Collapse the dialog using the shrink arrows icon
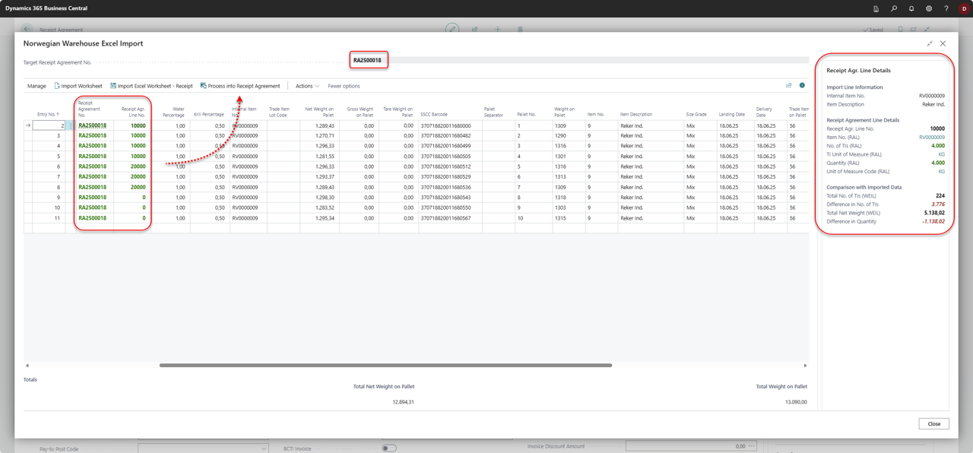The width and height of the screenshot is (973, 453). (930, 44)
